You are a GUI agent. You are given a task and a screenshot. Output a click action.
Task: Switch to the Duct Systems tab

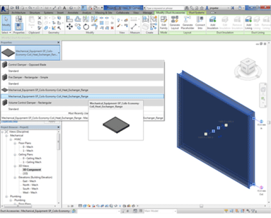click(196, 12)
